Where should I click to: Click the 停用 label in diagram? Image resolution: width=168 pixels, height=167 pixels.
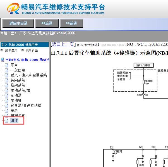click(x=141, y=165)
